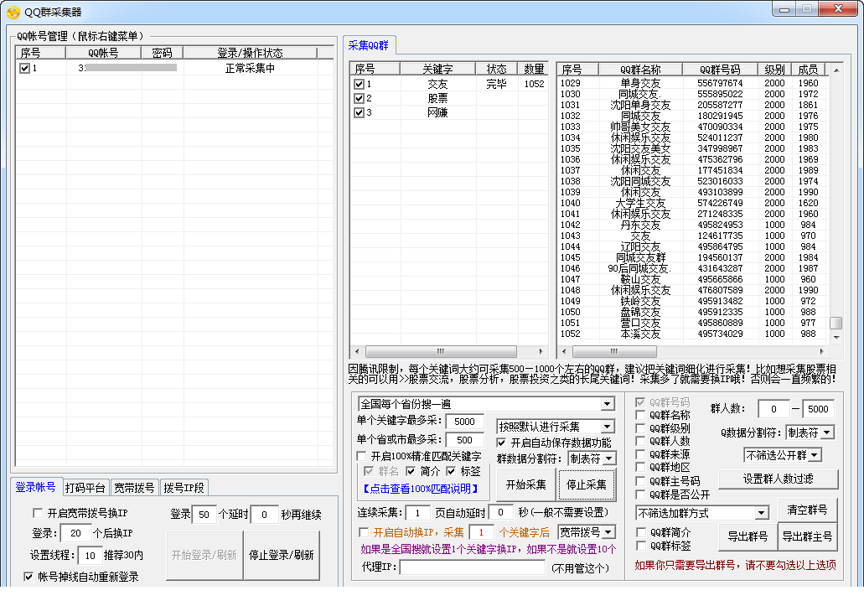Enable 开启100%精准匹配关键字 checkbox
The width and height of the screenshot is (864, 606).
[361, 456]
